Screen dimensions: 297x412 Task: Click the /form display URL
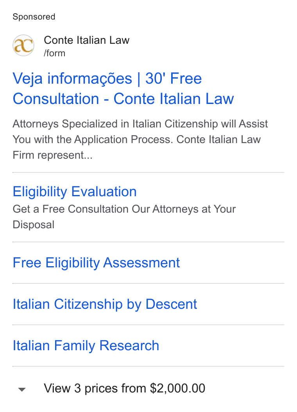click(x=55, y=53)
